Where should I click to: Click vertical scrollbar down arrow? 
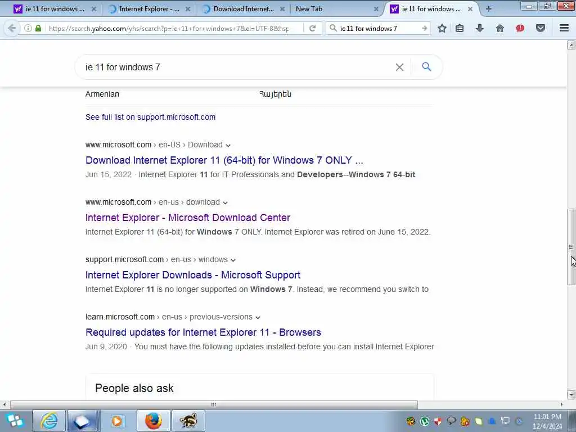coord(571,394)
